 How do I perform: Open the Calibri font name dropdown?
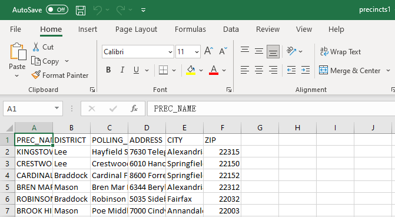(x=170, y=52)
